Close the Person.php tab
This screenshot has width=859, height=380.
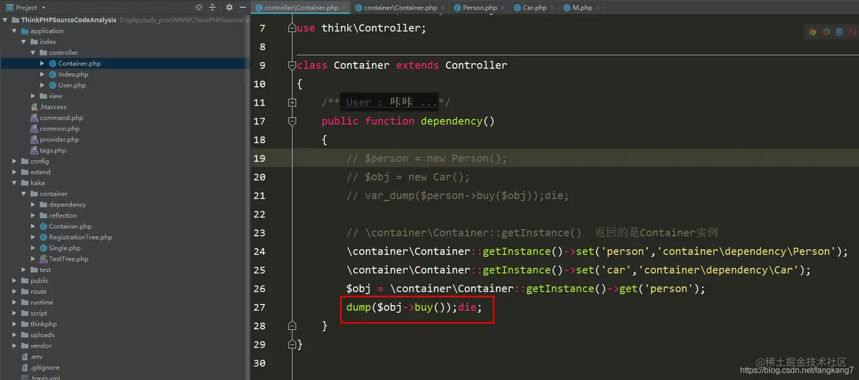tap(502, 7)
